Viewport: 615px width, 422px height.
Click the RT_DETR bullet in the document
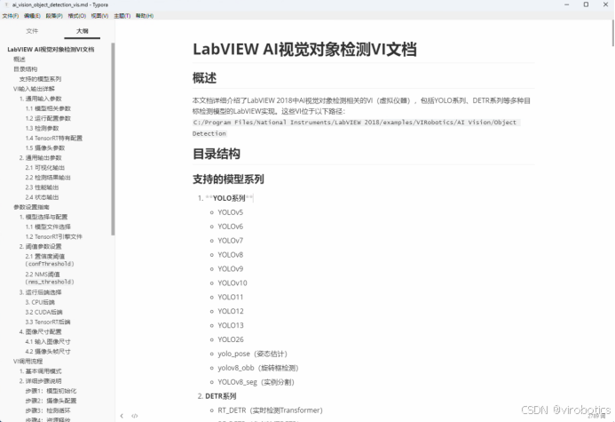[x=271, y=410]
